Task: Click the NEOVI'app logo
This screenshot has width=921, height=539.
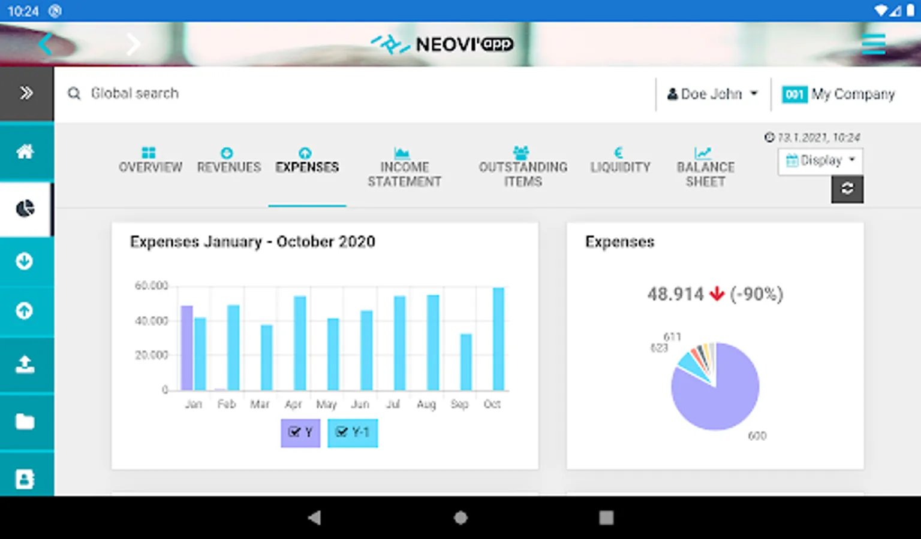Action: [443, 44]
